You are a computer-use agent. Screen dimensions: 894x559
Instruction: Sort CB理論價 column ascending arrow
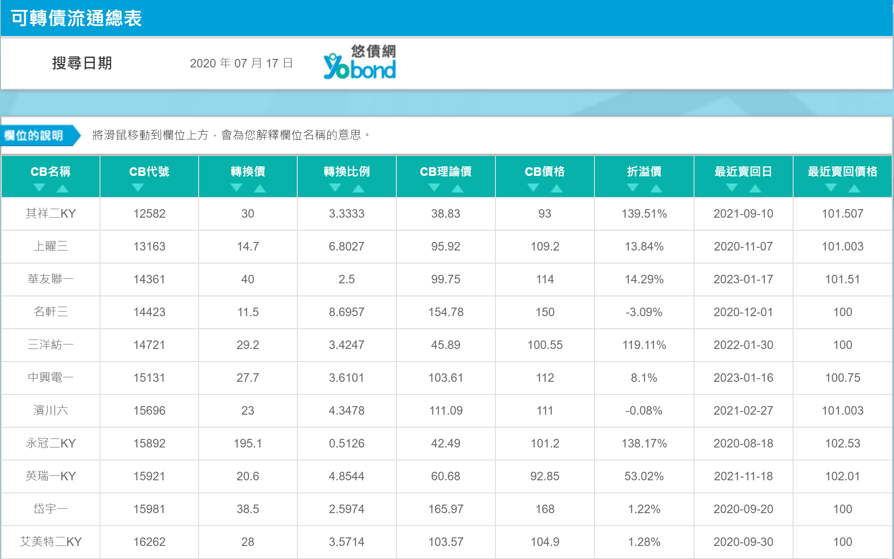(458, 188)
